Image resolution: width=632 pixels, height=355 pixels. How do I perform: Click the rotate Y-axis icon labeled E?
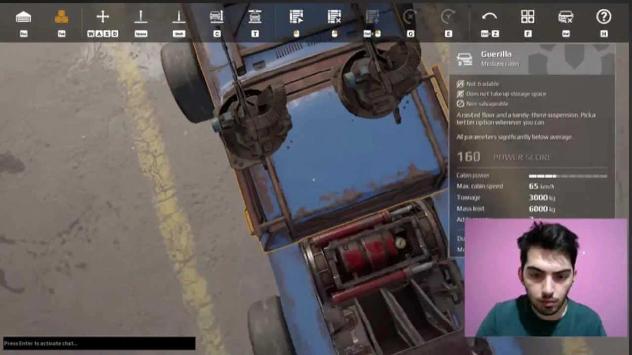pyautogui.click(x=448, y=17)
